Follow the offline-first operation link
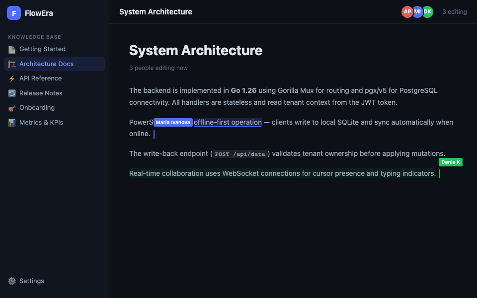 (228, 122)
